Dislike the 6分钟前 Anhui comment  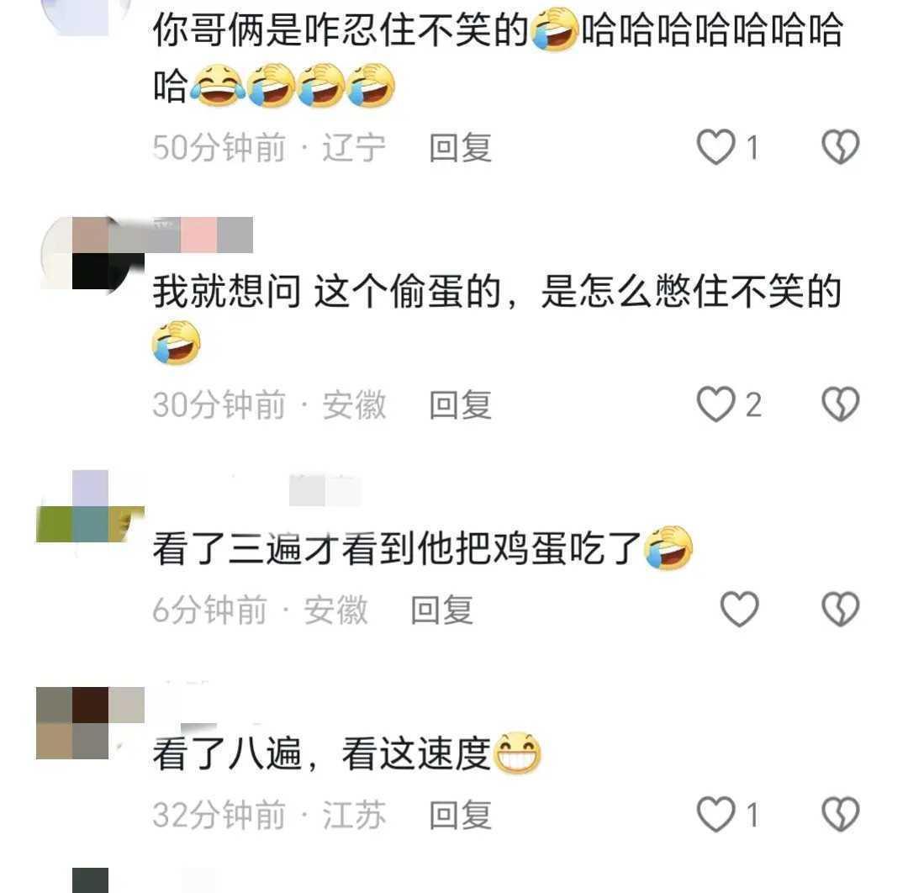840,610
